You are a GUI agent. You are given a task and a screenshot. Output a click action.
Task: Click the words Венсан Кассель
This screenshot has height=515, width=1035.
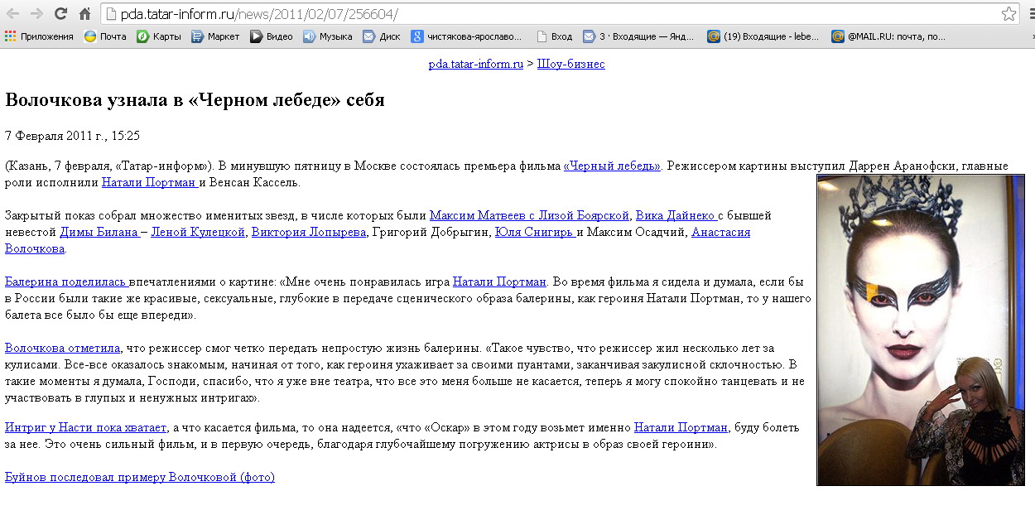click(255, 182)
